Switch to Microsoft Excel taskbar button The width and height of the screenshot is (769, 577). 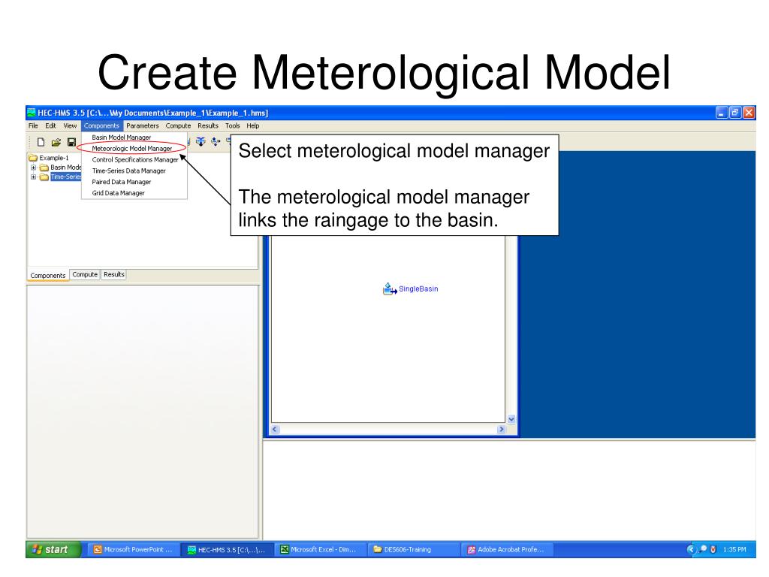tap(320, 549)
